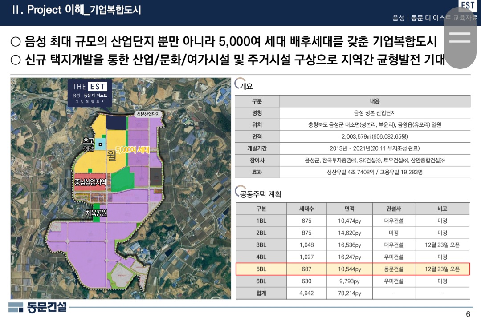Click the 78,214py total area cell
This screenshot has width=481, height=321.
pos(350,293)
